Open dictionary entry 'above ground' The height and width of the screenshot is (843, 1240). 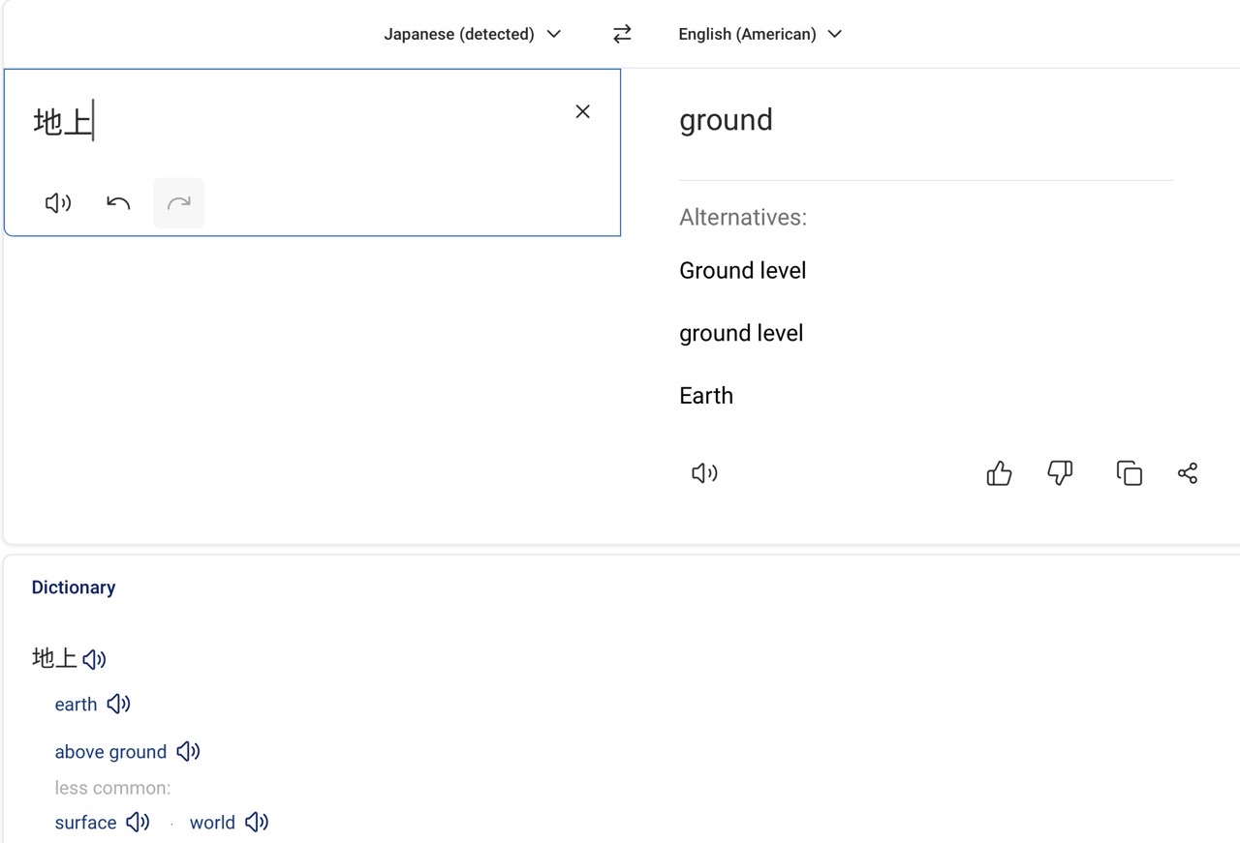pyautogui.click(x=110, y=752)
